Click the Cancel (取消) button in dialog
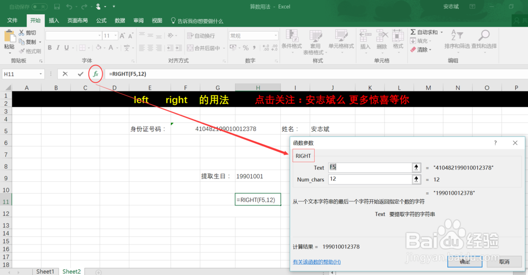 [504, 261]
